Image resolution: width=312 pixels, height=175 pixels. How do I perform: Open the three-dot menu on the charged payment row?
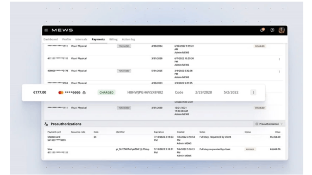click(253, 92)
